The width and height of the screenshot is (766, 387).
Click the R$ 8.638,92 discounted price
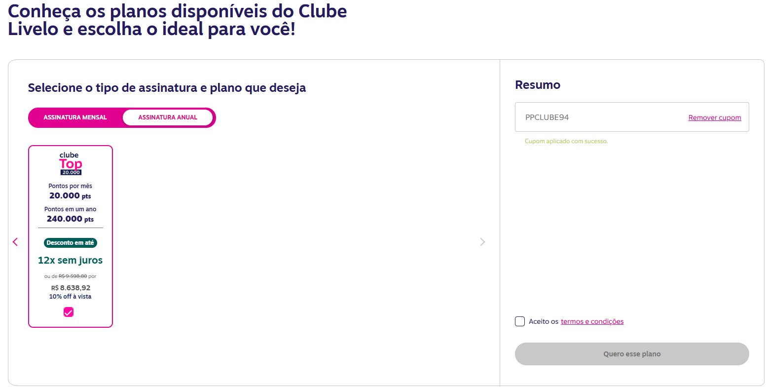click(71, 288)
